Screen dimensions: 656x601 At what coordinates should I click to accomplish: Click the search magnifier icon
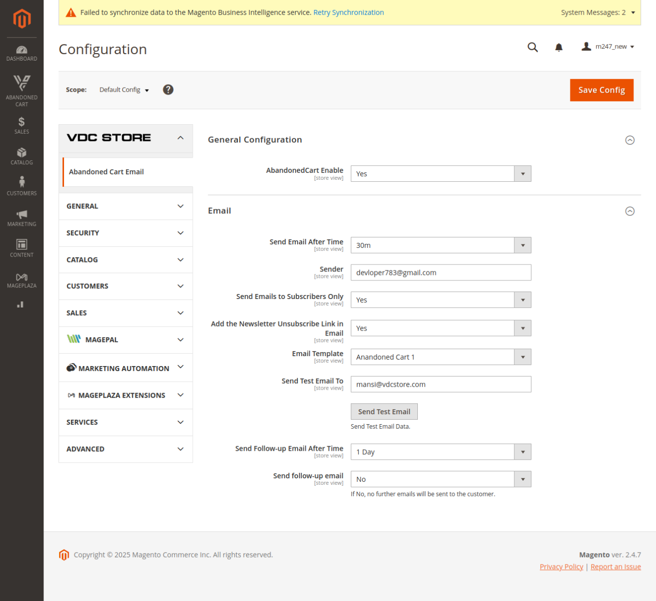click(x=532, y=47)
